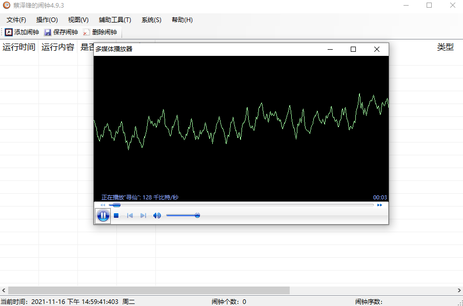
Task: Click the Add Alarm (添加闹钟) toolbar button
Action: click(22, 32)
